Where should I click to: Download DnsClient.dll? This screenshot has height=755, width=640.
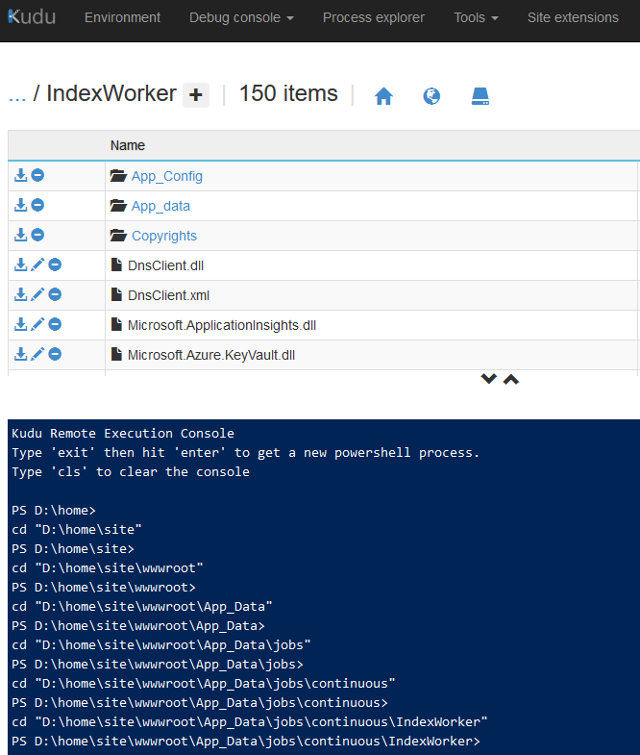pyautogui.click(x=20, y=264)
